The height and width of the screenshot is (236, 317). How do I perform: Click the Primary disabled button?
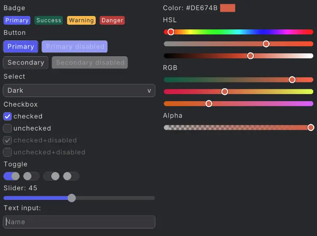coord(75,47)
